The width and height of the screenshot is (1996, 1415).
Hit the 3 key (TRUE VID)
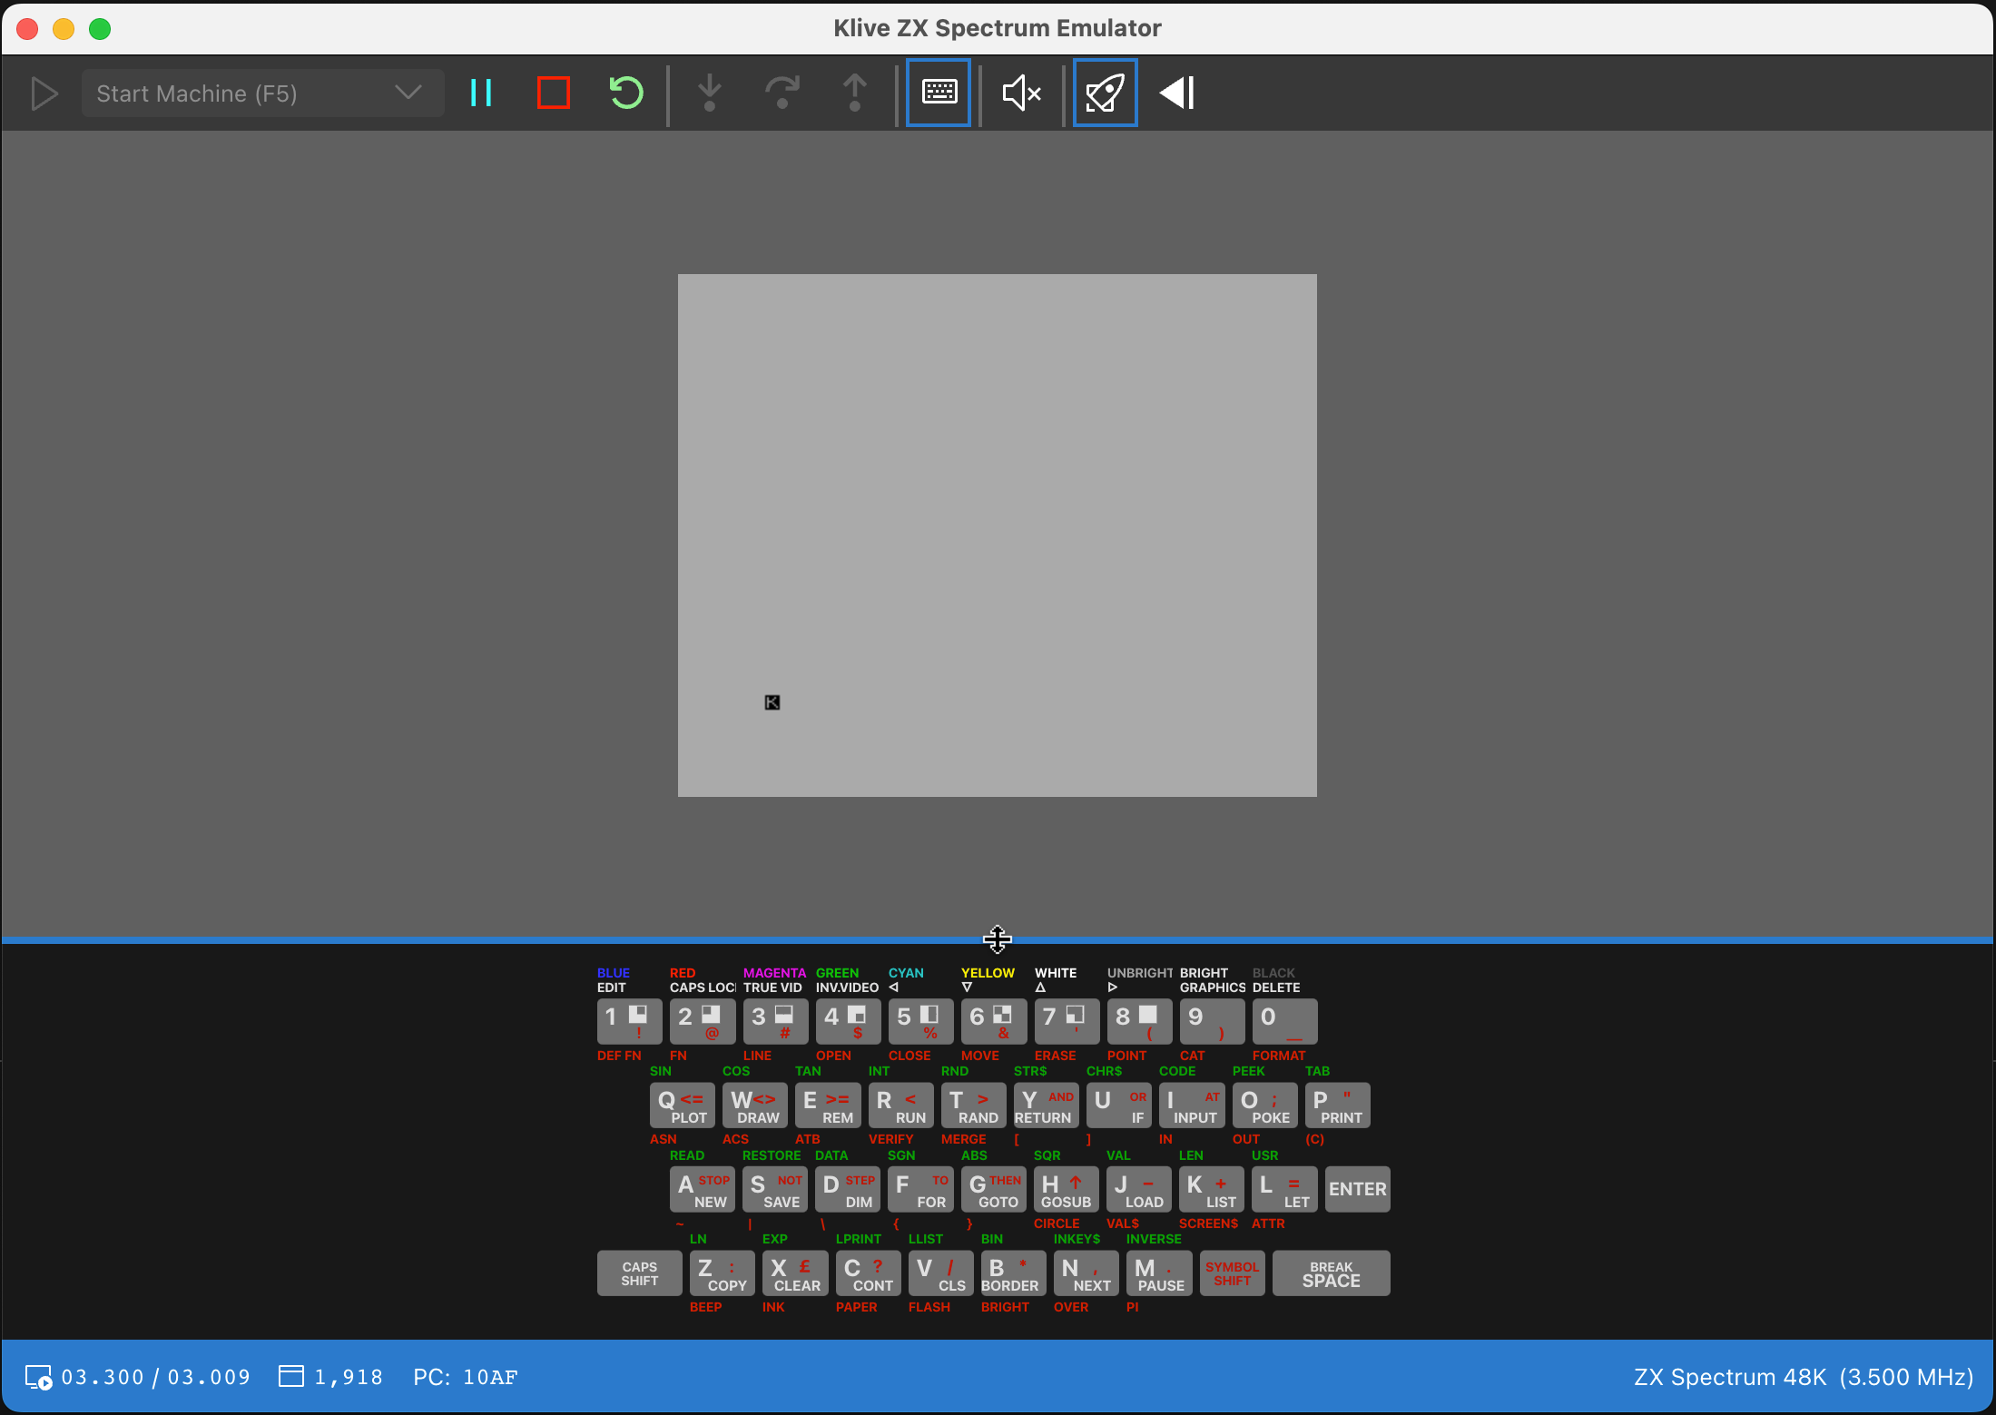[775, 1021]
